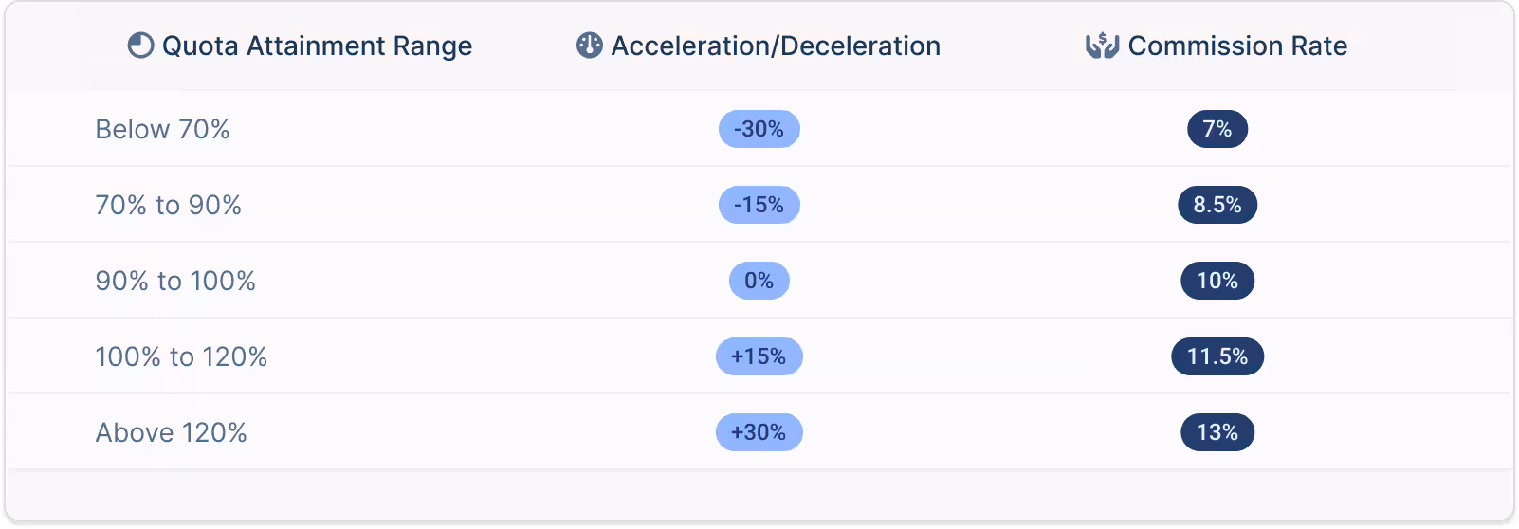Click the 13% commission rate badge
The height and width of the screenshot is (529, 1519).
pyautogui.click(x=1217, y=432)
